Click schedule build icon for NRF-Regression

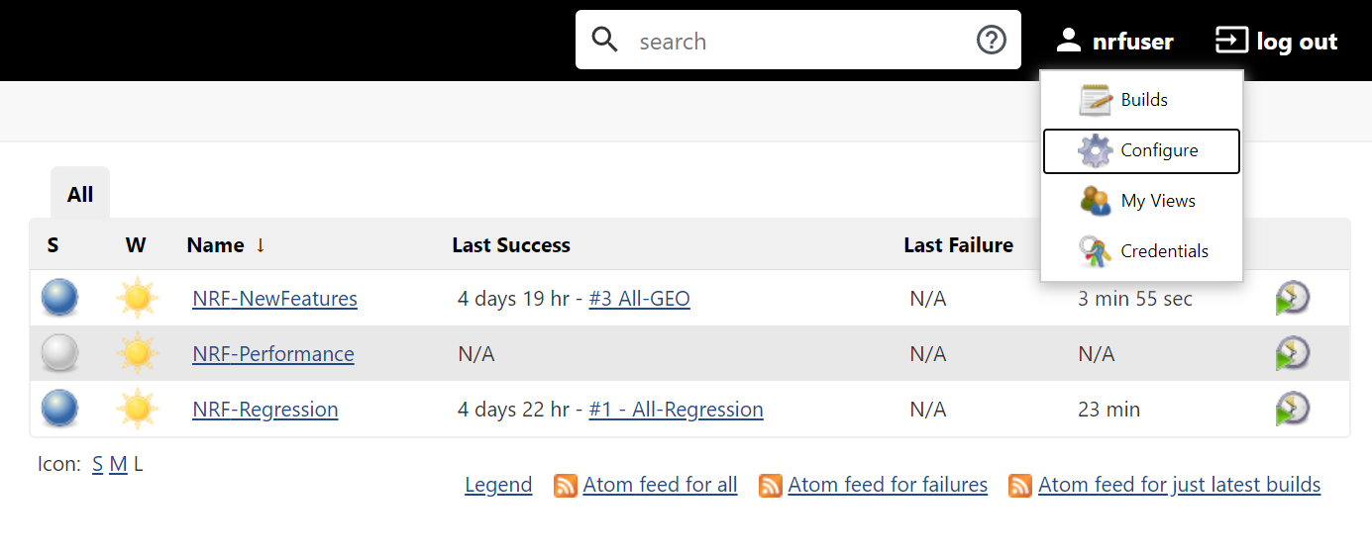tap(1293, 409)
